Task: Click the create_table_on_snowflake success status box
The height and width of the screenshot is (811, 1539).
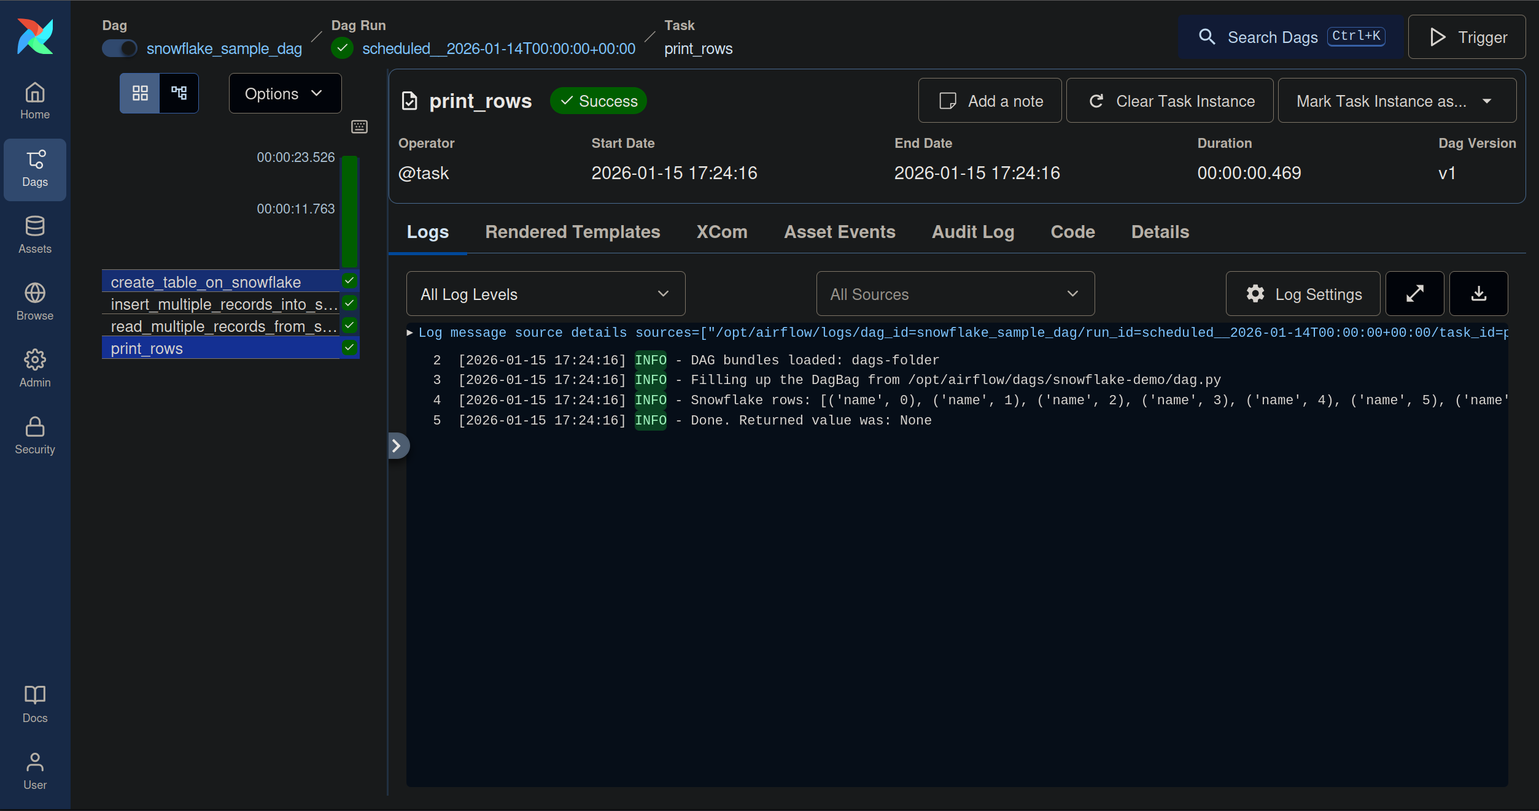Action: click(x=349, y=281)
